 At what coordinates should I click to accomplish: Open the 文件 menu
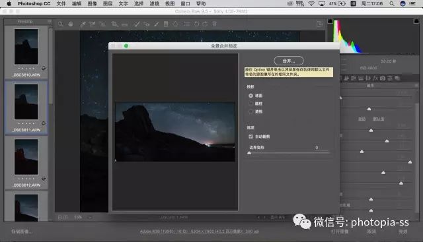(61, 3)
